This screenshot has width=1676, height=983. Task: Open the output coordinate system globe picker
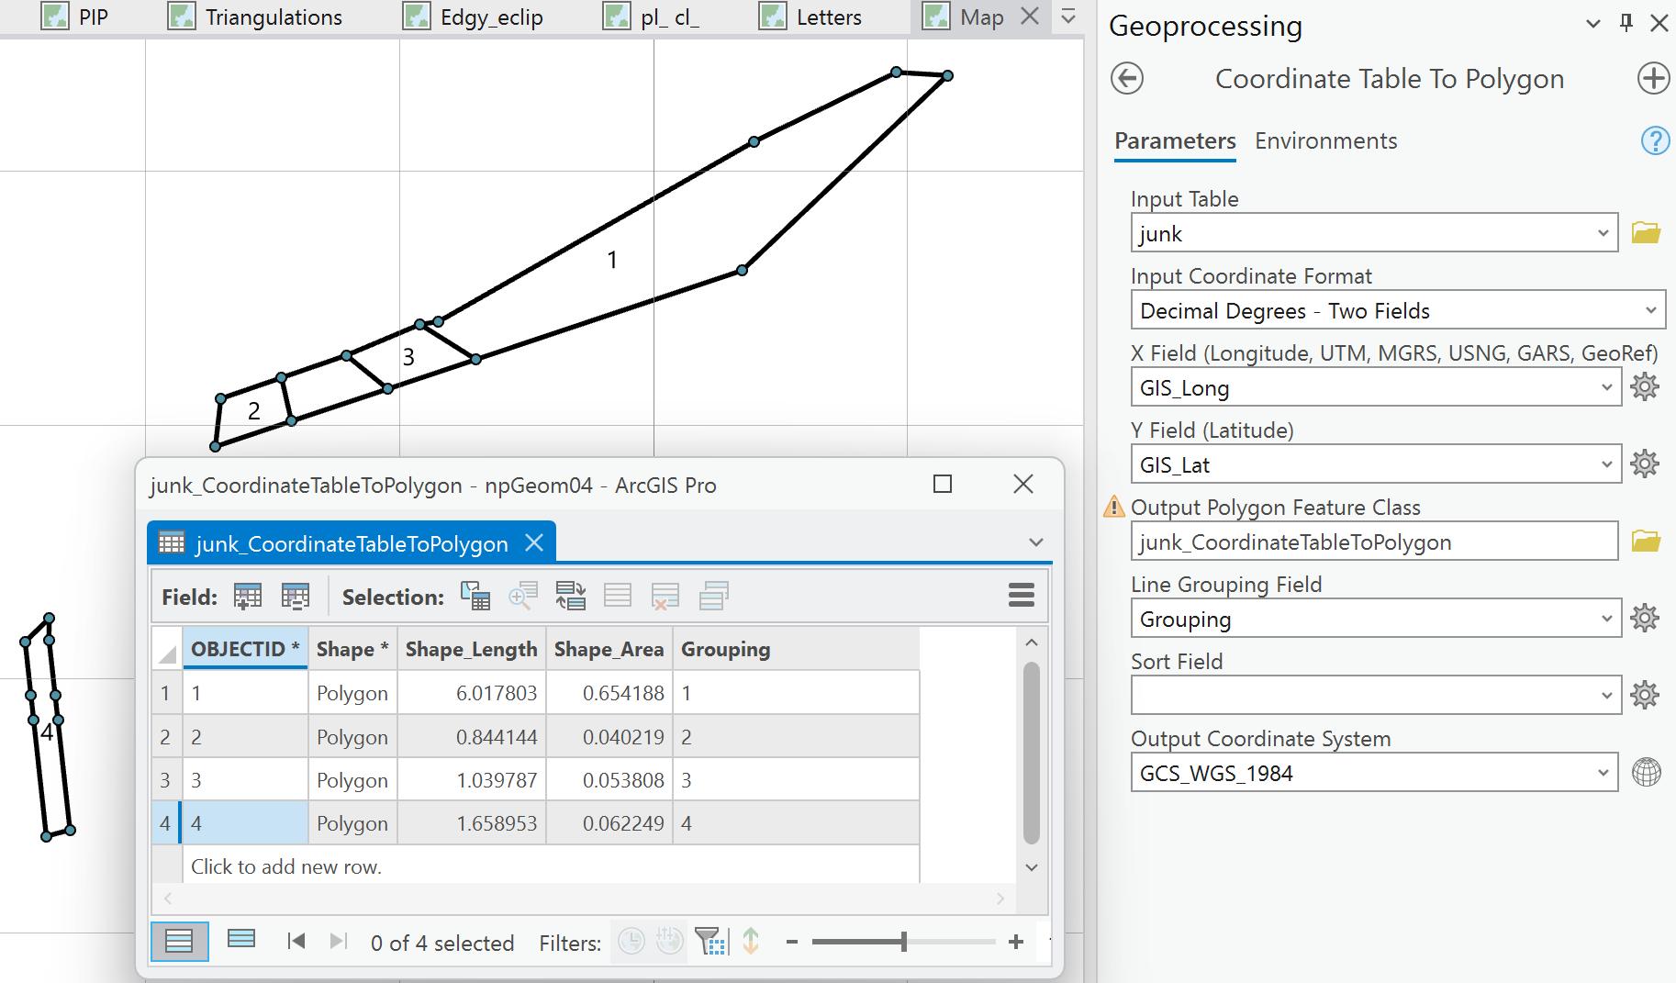[1648, 773]
